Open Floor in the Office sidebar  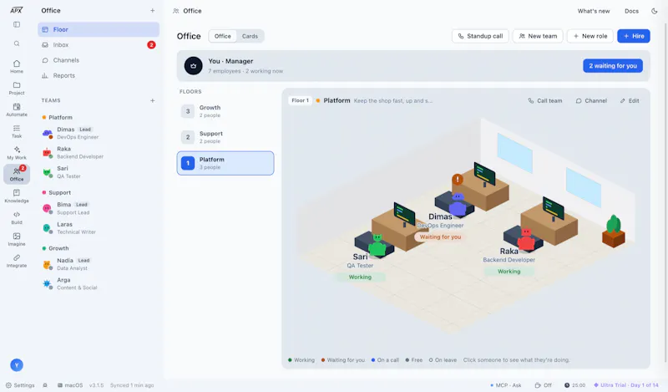[99, 29]
